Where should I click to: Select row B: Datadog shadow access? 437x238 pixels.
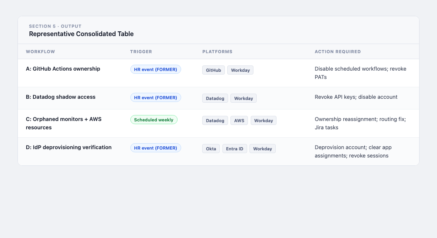click(218, 98)
